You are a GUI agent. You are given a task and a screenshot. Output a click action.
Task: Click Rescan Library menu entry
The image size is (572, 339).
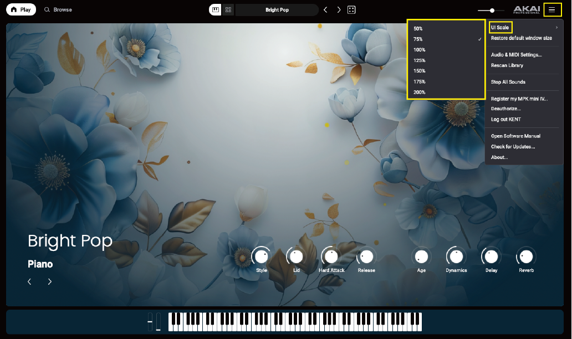pyautogui.click(x=507, y=65)
